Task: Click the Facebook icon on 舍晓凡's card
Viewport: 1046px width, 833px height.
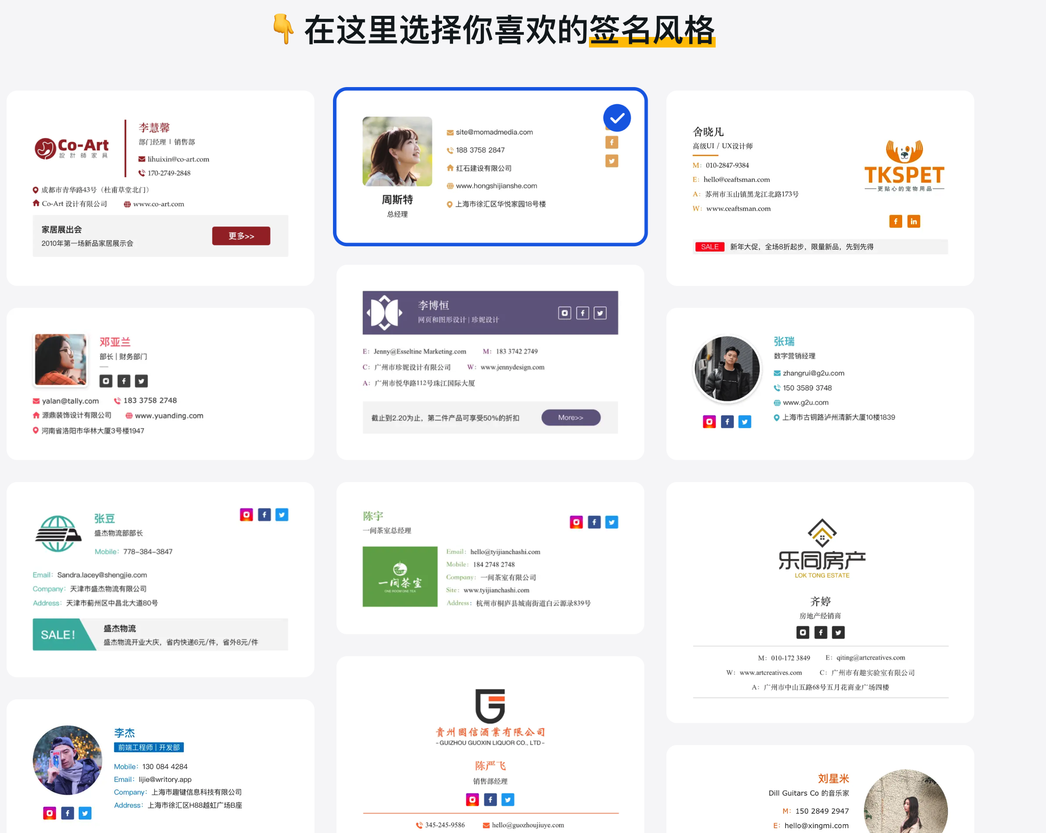Action: [896, 221]
